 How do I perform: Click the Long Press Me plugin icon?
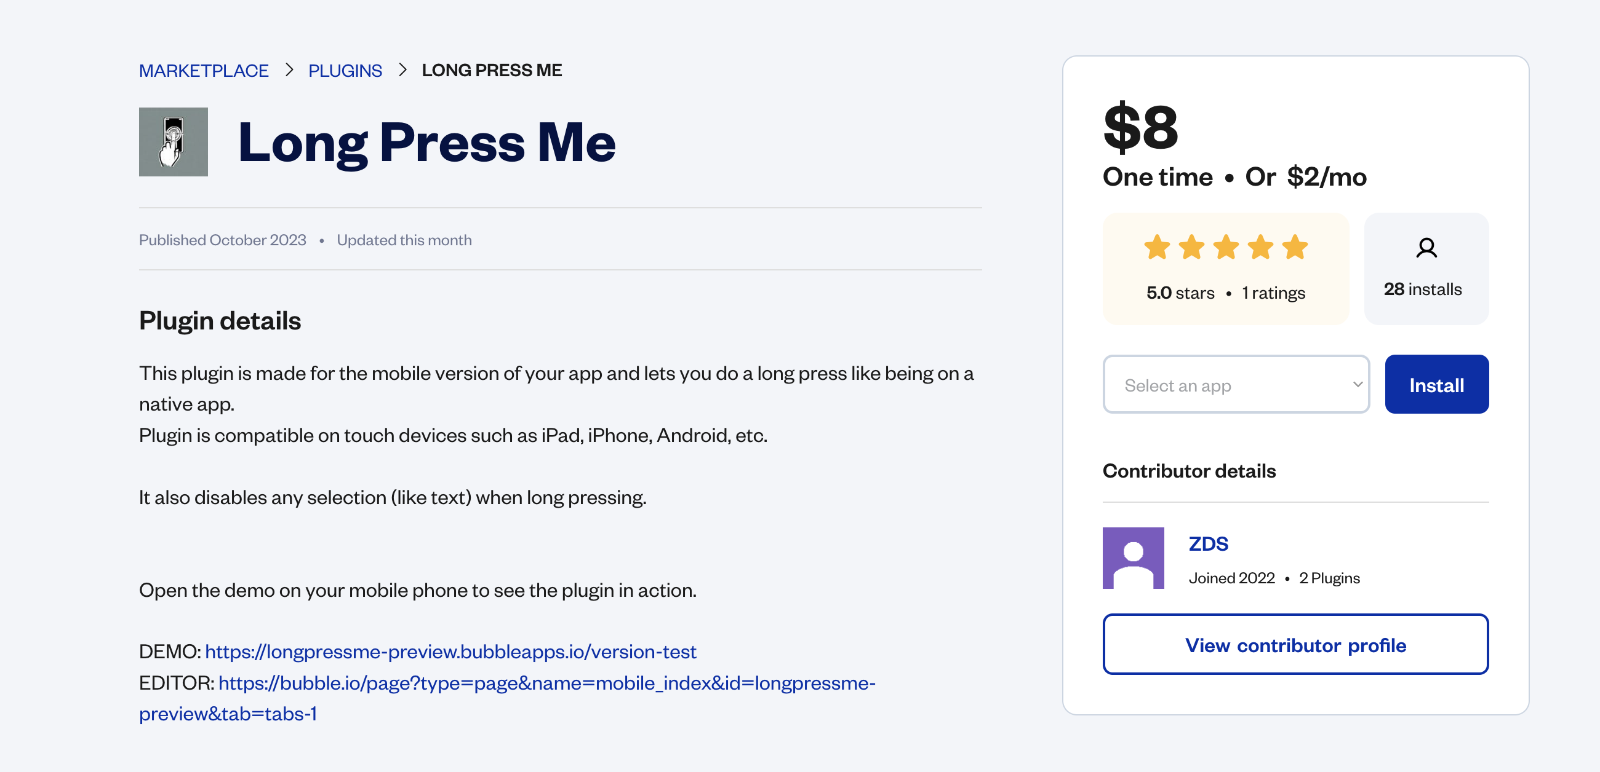point(174,142)
